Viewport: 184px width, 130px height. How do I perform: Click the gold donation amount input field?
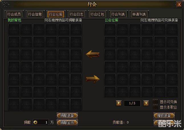pos(41,122)
